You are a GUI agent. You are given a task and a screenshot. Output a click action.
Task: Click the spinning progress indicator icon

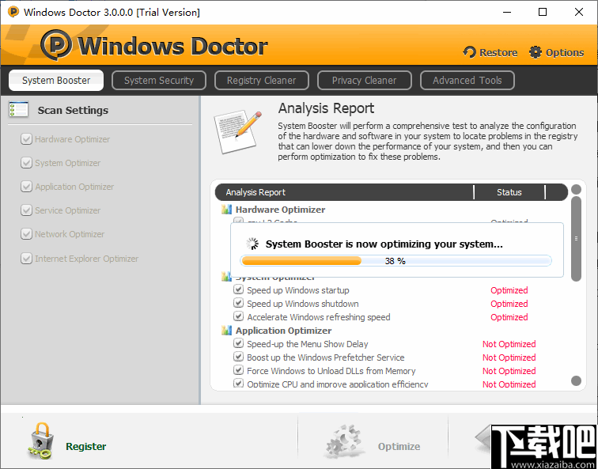252,244
